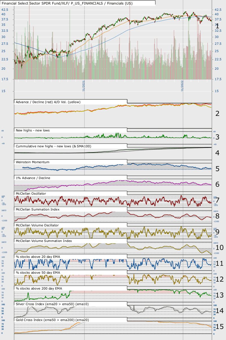Select the Weinstein Momentum panel title

pos(33,162)
